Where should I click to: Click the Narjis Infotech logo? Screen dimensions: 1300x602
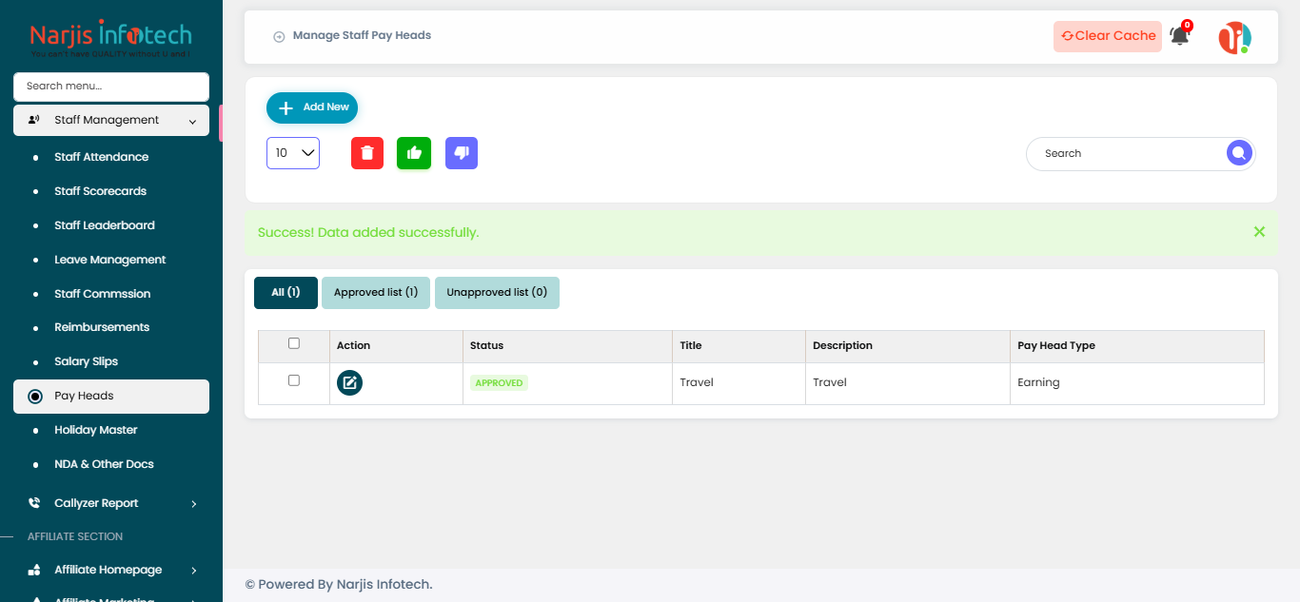tap(111, 40)
